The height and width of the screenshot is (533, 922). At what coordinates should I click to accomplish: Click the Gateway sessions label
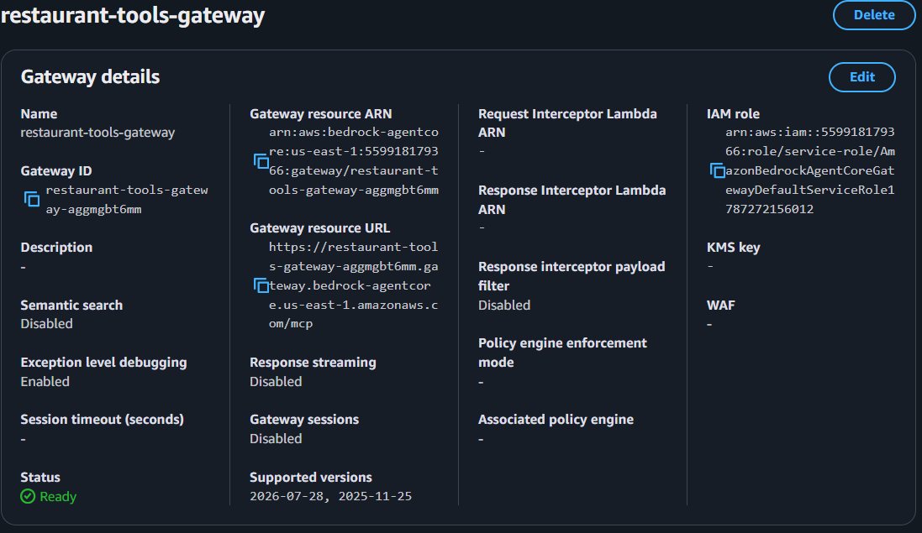point(304,419)
